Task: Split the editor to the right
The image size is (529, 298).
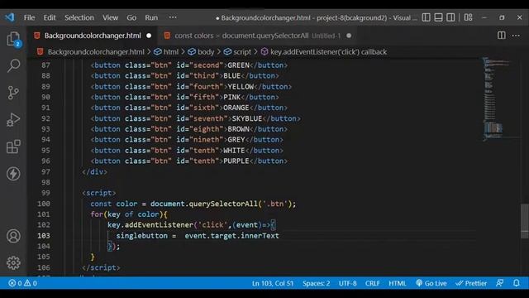Action: (502, 35)
